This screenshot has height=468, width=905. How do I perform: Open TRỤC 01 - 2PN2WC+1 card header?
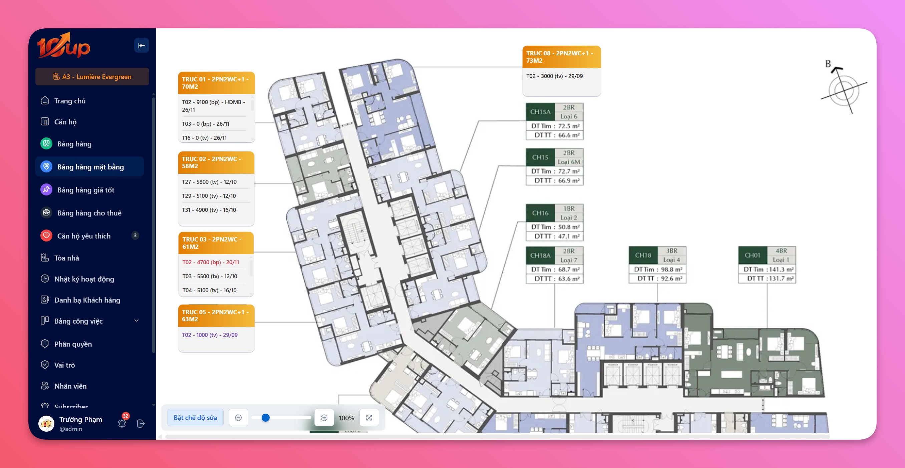(x=216, y=83)
